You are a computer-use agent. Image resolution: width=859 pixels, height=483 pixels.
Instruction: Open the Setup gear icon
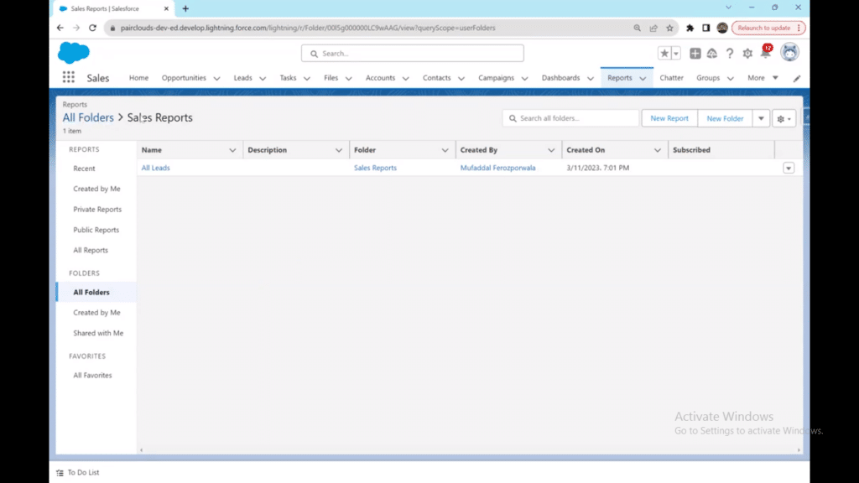(747, 53)
